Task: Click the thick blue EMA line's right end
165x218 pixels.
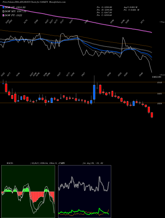Action: (x=151, y=57)
